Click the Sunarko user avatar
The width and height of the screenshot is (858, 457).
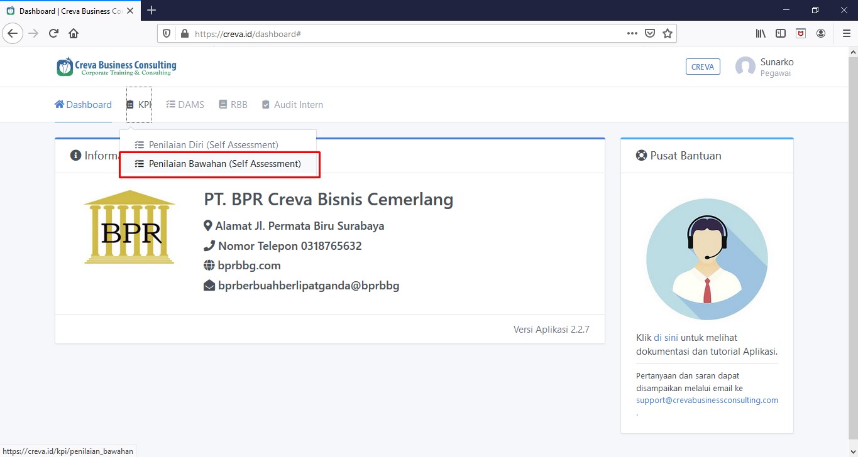(745, 67)
